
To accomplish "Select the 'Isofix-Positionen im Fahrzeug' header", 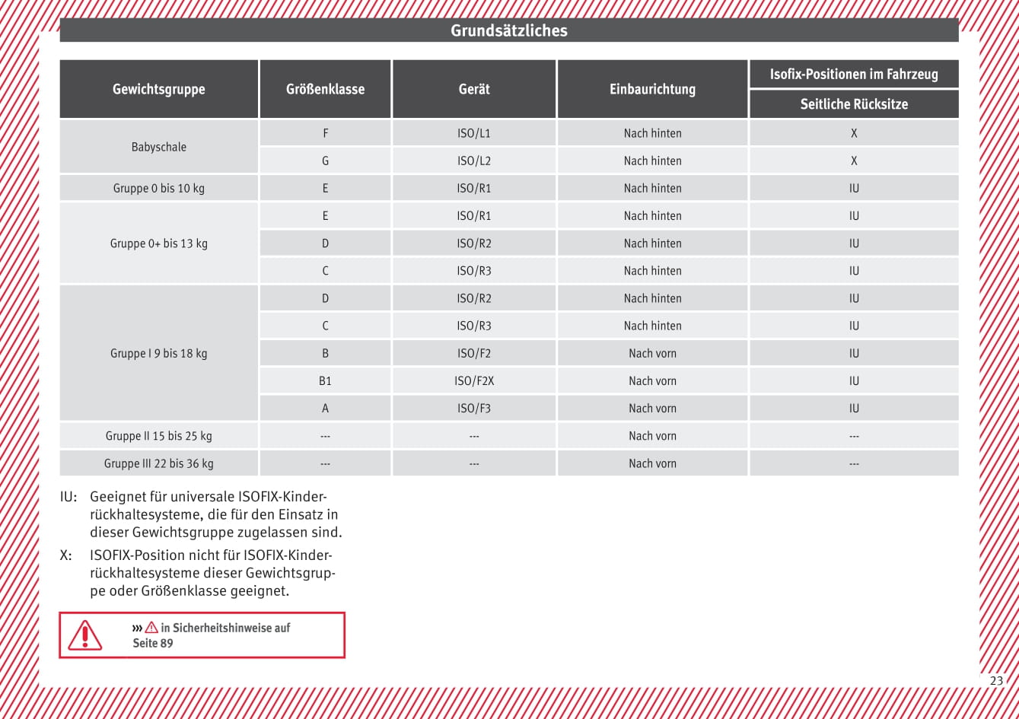I will 854,75.
